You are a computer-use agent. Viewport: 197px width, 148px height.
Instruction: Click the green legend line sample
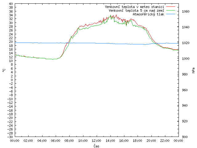171,10
